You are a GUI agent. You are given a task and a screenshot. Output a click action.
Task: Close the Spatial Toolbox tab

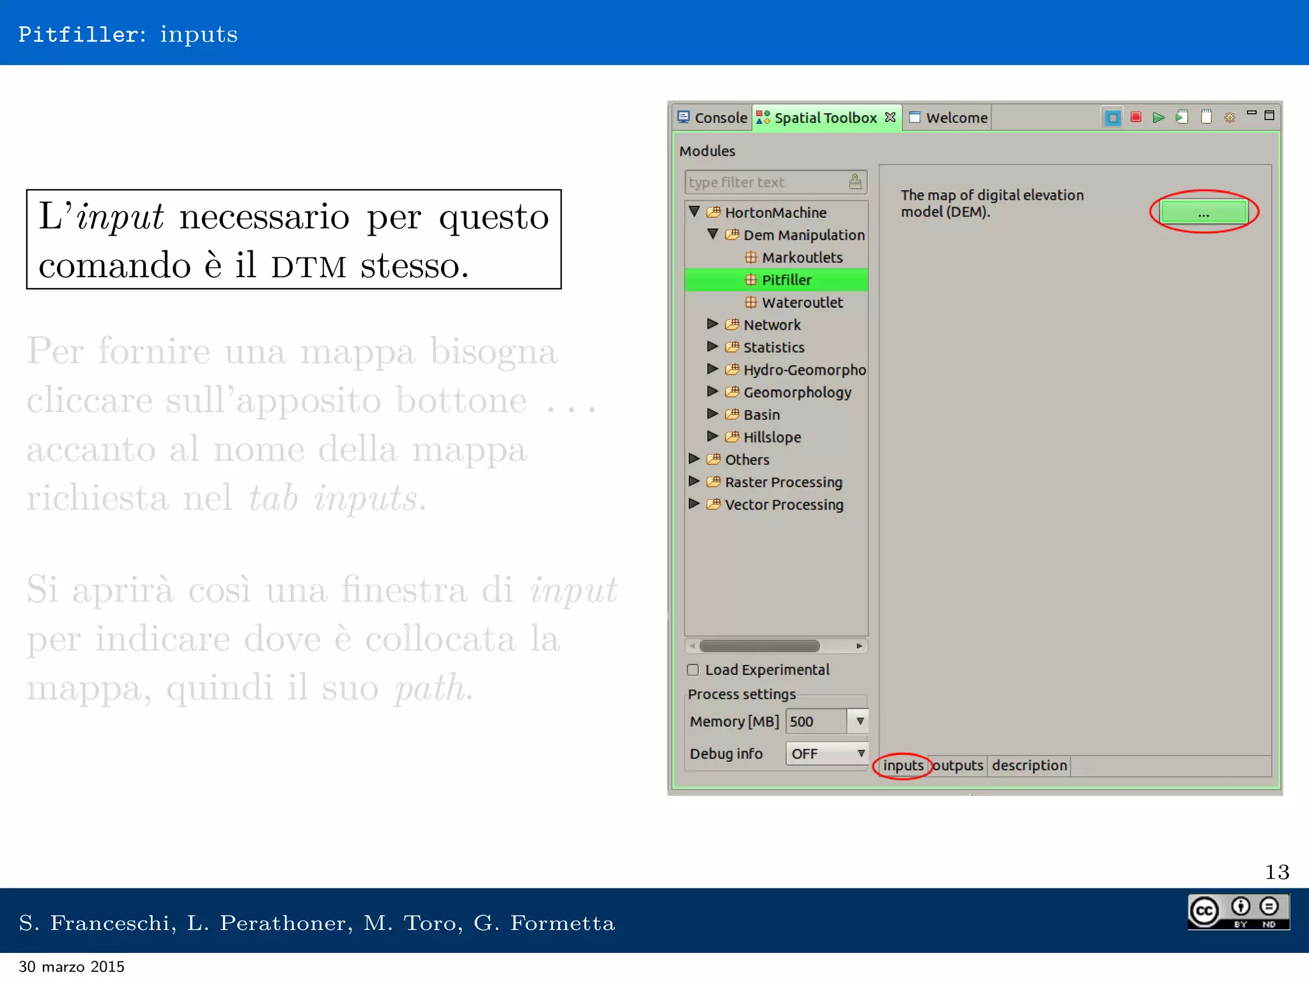890,118
